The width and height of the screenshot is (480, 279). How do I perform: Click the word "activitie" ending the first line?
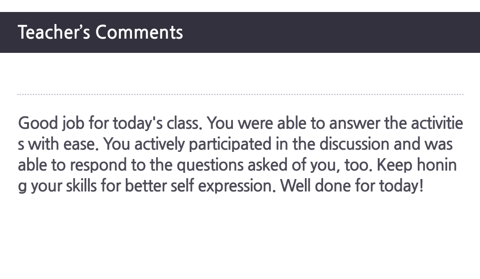point(437,123)
